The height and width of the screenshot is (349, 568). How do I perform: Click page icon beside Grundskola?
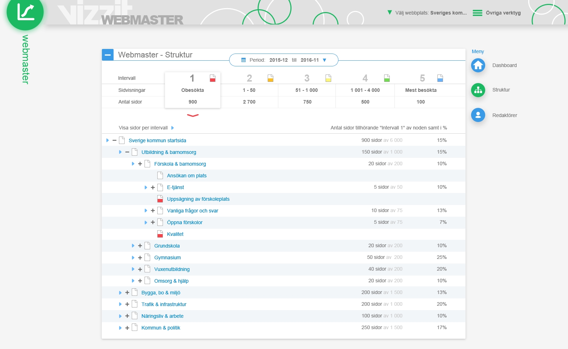(x=147, y=245)
